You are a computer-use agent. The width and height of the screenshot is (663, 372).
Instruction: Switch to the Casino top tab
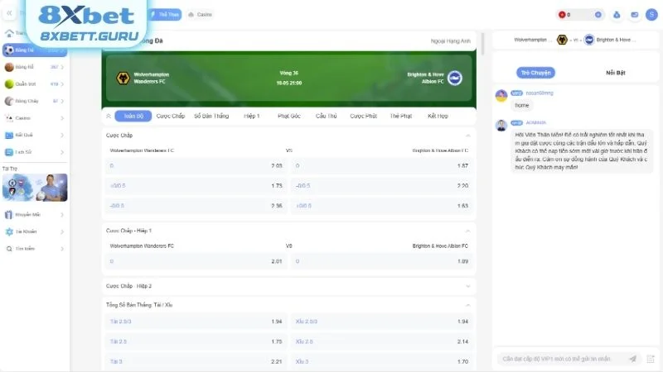[200, 15]
